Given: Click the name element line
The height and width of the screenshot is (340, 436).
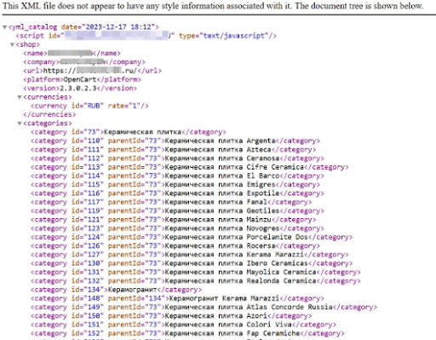Looking at the screenshot, I should tap(72, 53).
